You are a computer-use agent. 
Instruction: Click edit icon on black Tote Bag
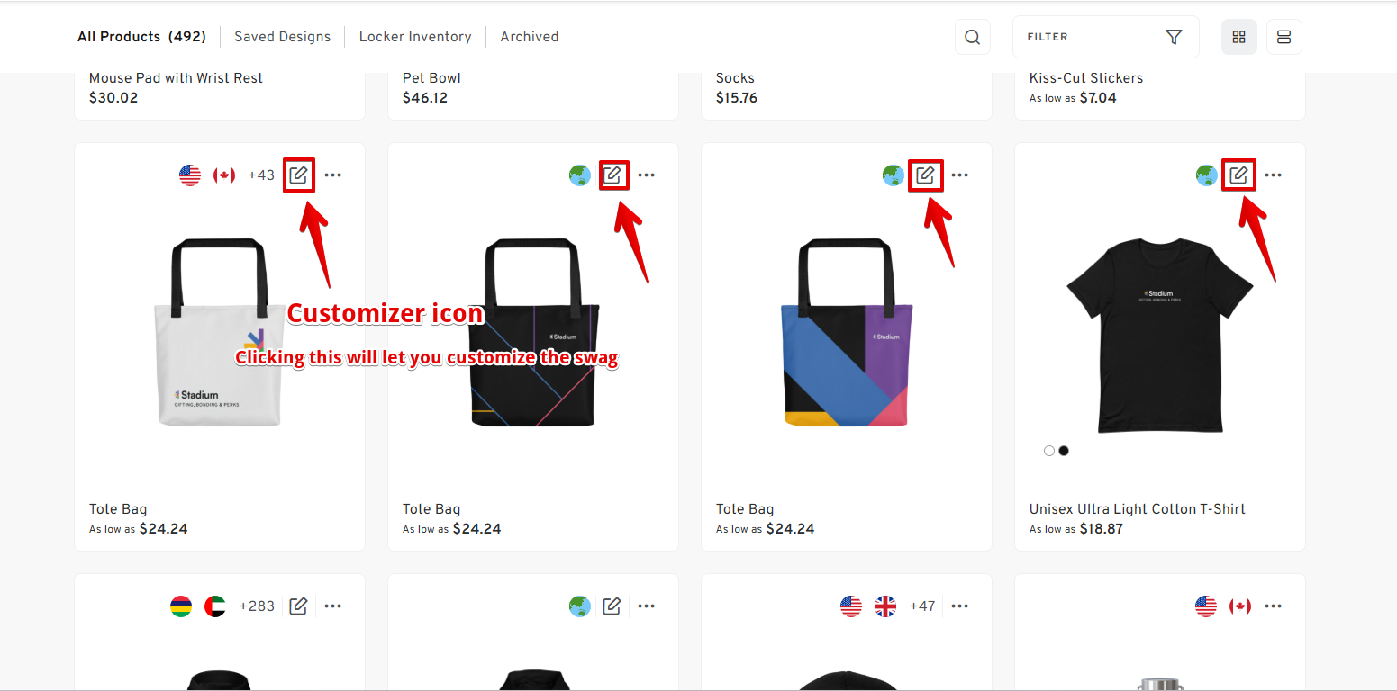click(x=612, y=175)
